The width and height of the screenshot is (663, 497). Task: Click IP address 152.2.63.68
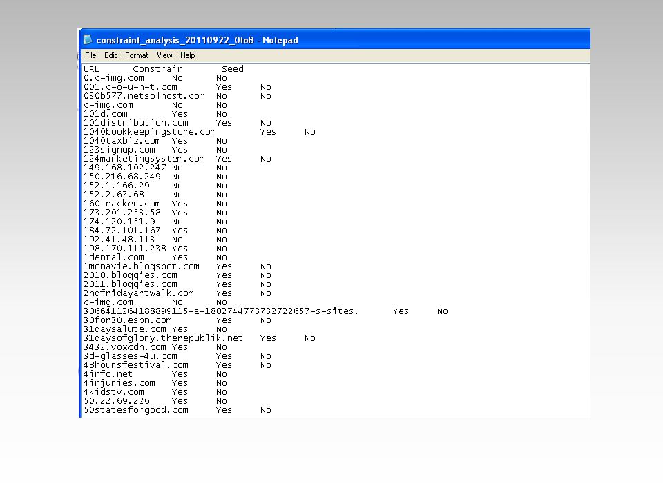coord(114,195)
